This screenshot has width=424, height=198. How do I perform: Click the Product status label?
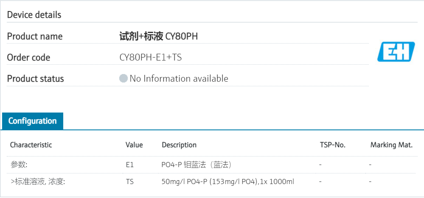point(36,79)
